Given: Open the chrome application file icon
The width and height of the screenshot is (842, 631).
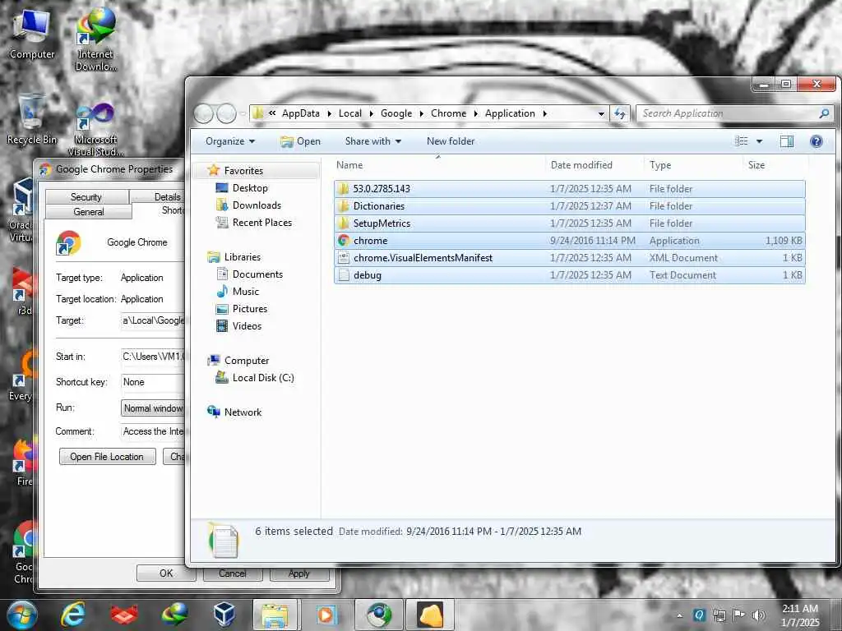Looking at the screenshot, I should [344, 241].
